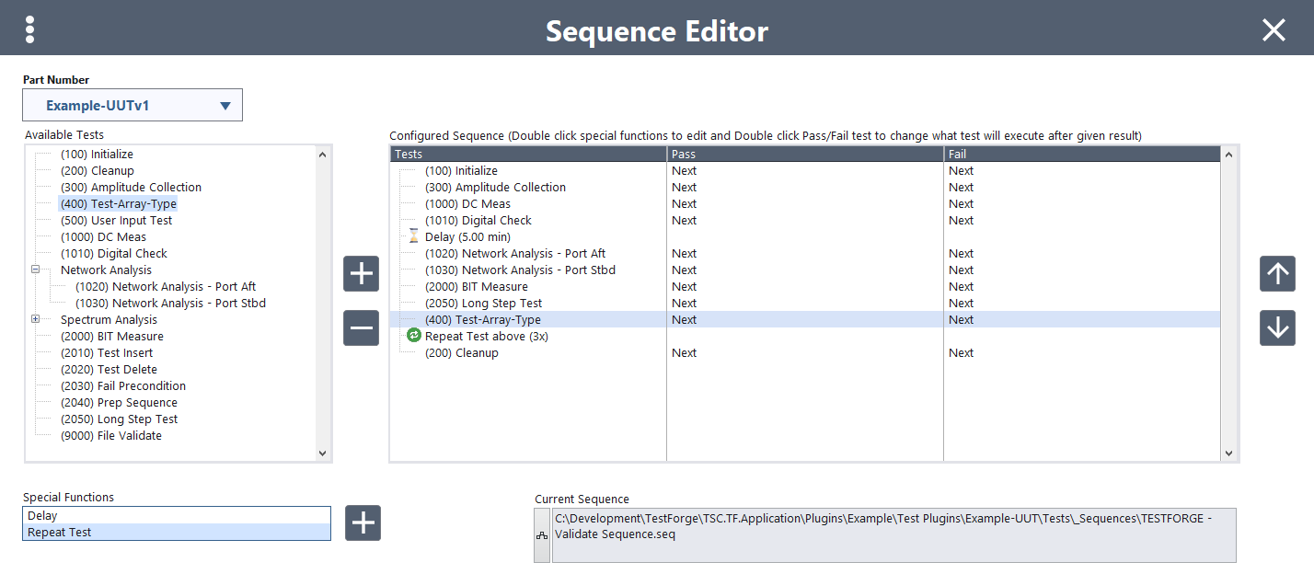The width and height of the screenshot is (1314, 574).
Task: Open the three-dot kebab menu
Action: (x=30, y=29)
